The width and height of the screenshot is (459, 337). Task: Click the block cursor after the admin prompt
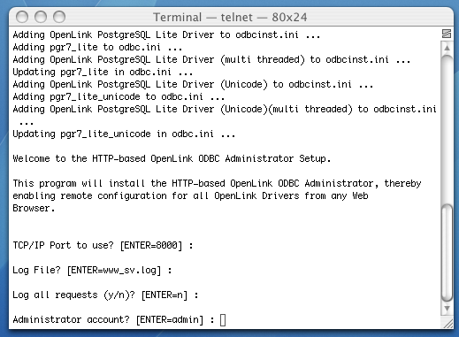coord(223,320)
